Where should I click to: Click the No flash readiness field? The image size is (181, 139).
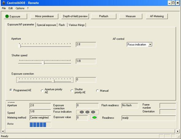130,106
